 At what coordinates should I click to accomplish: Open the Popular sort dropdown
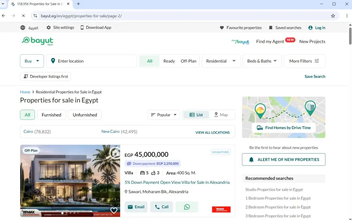(164, 115)
